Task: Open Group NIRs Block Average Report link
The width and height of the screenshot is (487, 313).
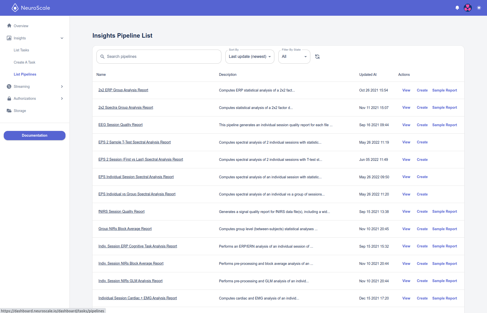Action: coord(125,229)
